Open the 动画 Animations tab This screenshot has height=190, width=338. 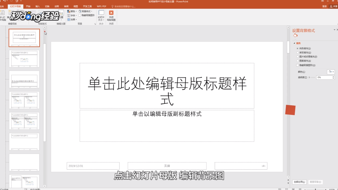coord(57,6)
